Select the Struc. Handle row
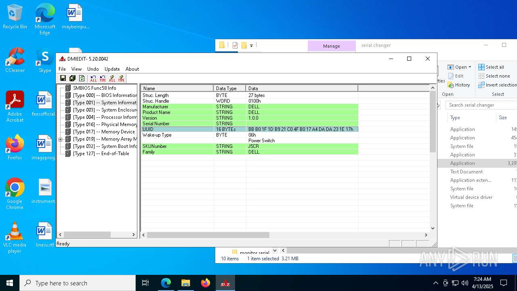The image size is (517, 291). [250, 101]
